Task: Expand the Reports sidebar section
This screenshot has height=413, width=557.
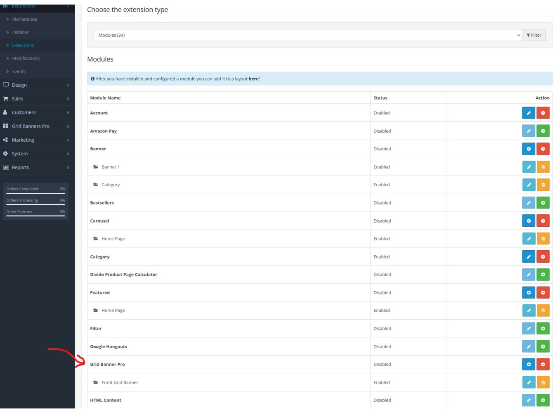Action: 37,168
